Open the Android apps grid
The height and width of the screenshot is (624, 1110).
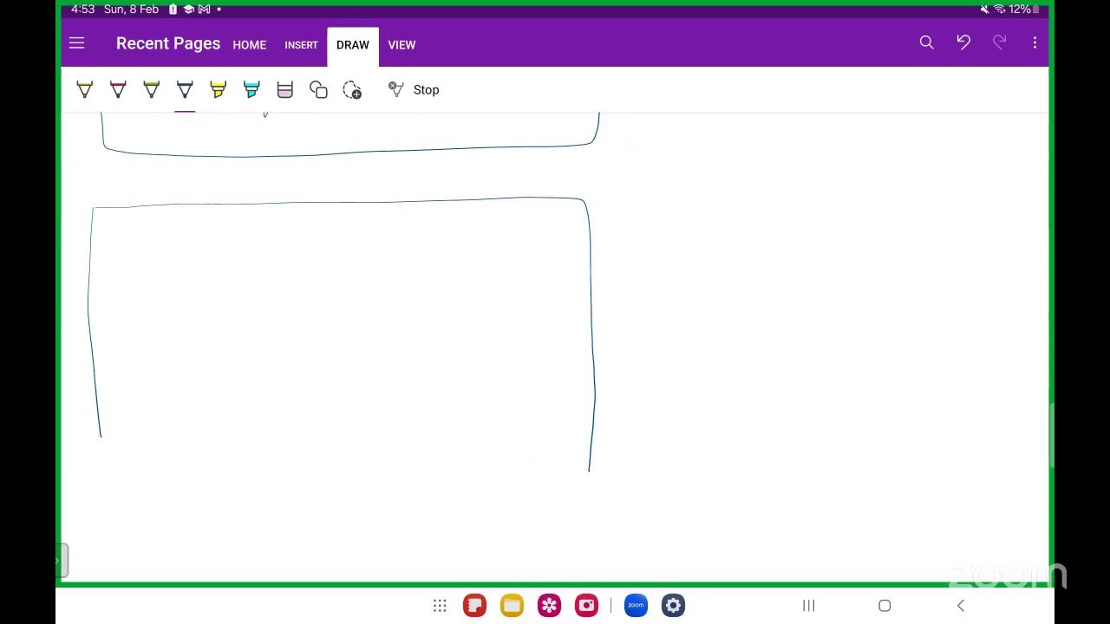click(440, 606)
